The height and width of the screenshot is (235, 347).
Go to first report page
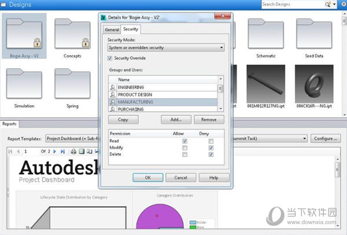pyautogui.click(x=10, y=151)
